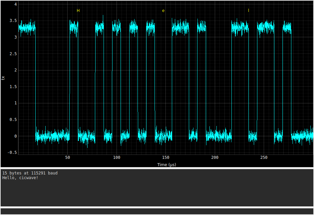Click the 'tx' vertical axis label
This screenshot has height=215, width=314.
[x=3, y=78]
